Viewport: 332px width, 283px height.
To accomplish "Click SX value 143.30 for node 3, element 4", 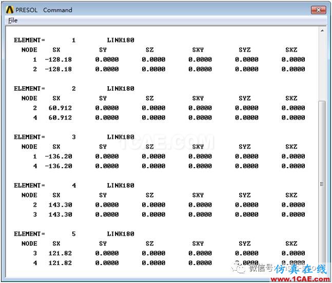I will coord(61,214).
